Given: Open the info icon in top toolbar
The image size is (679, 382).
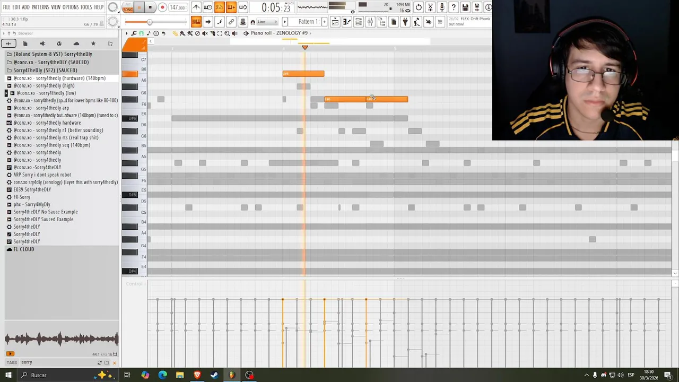Looking at the screenshot, I should point(488,7).
